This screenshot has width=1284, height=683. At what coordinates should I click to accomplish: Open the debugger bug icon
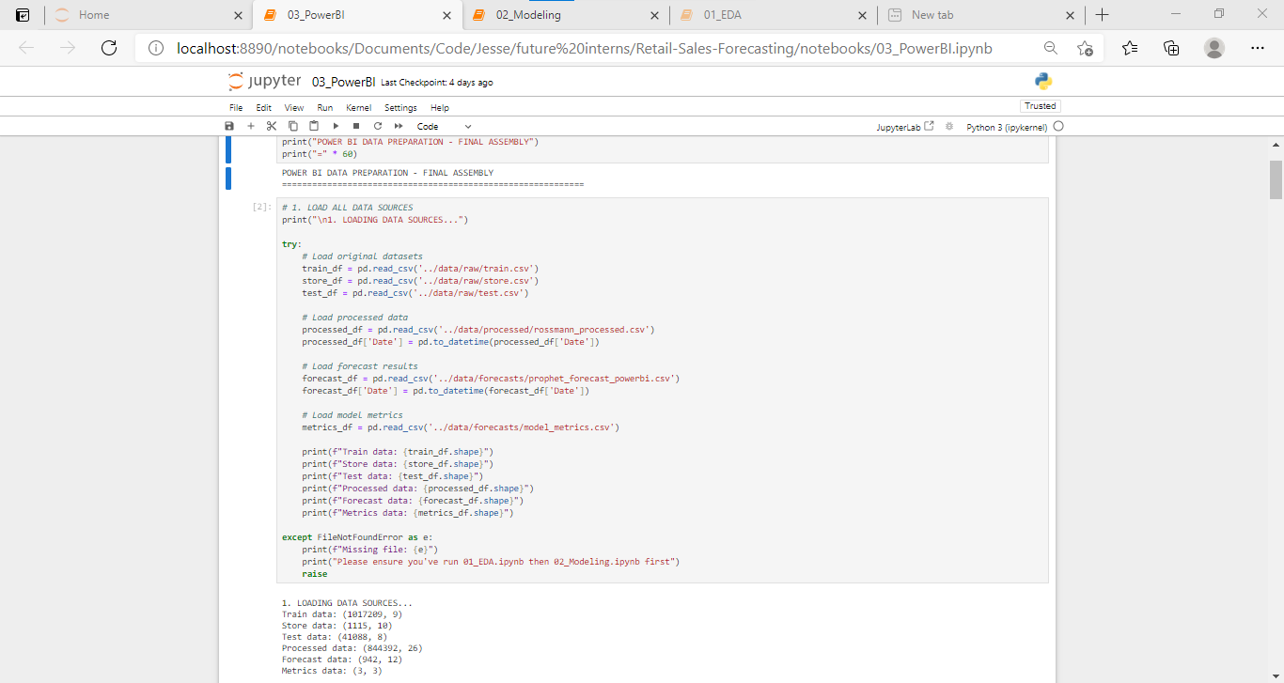949,126
